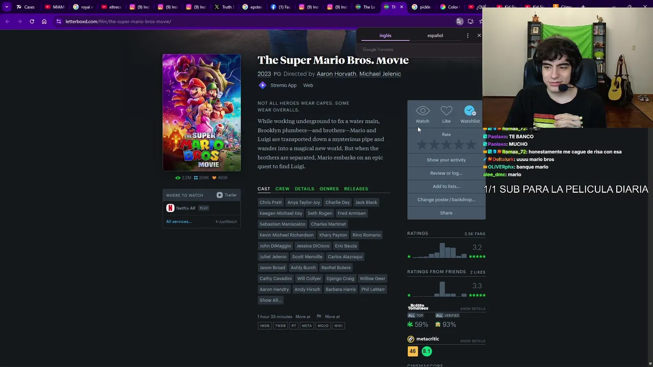Click the ratings histogram bars under RATINGS

439,251
